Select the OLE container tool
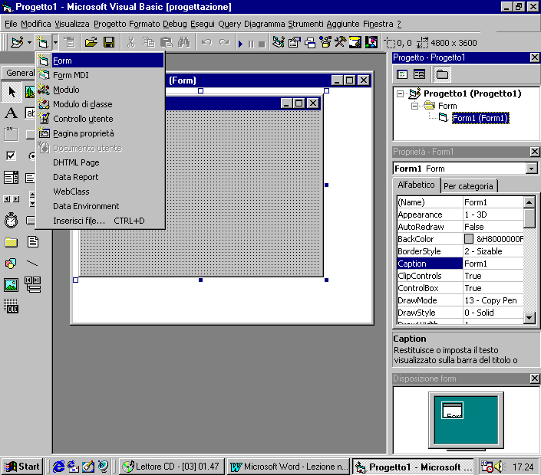Image resolution: width=541 pixels, height=475 pixels. [12, 306]
